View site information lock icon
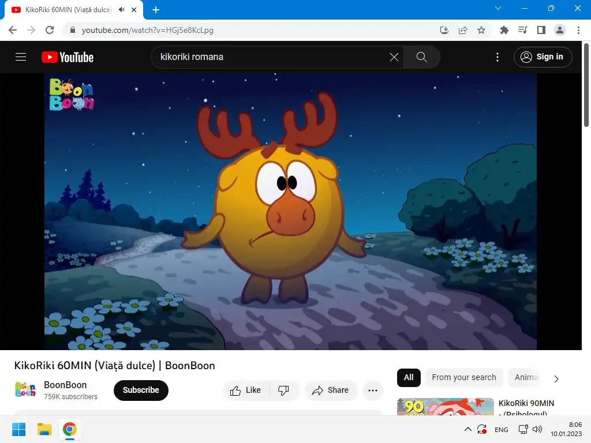This screenshot has height=443, width=591. point(73,30)
